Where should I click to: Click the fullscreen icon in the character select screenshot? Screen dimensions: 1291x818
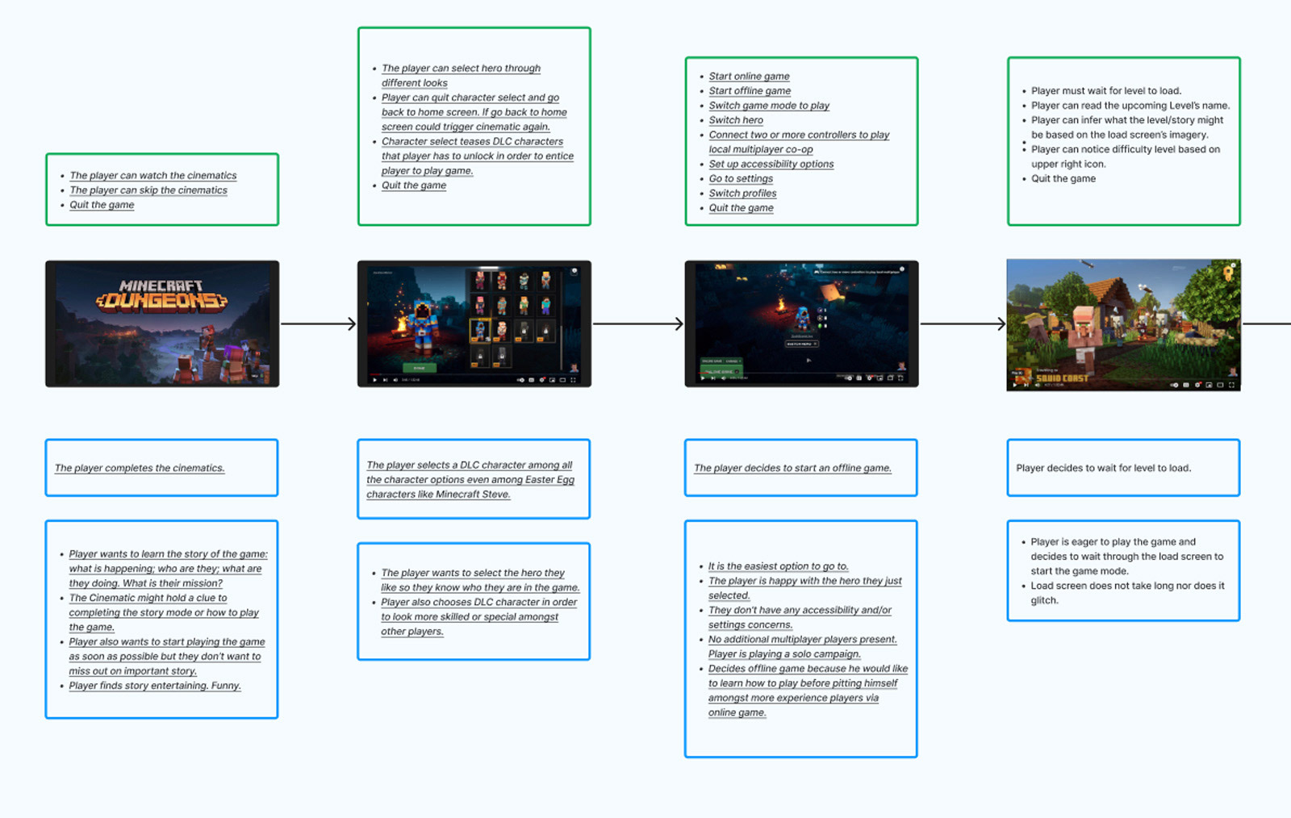pos(573,380)
